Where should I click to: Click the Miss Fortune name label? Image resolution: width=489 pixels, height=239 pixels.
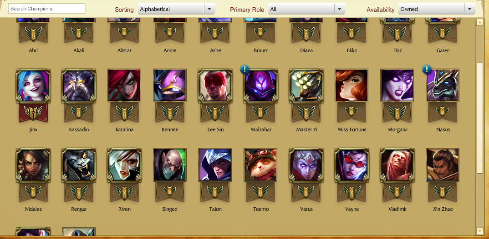pyautogui.click(x=352, y=129)
